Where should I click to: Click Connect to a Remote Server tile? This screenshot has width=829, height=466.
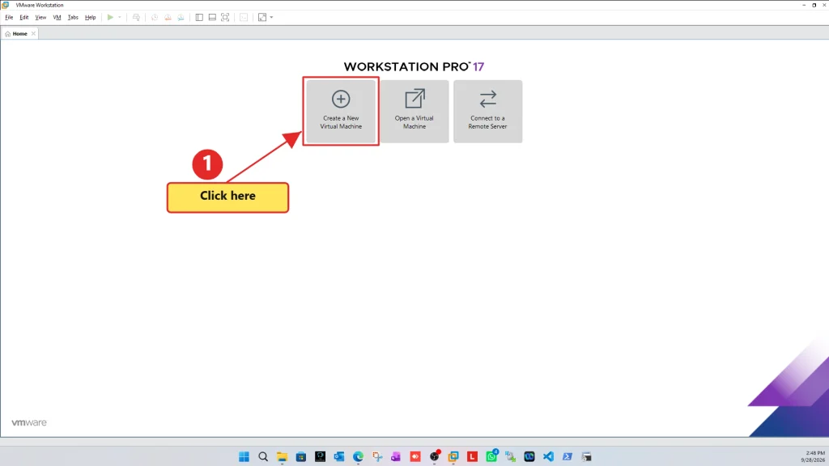[x=487, y=112]
